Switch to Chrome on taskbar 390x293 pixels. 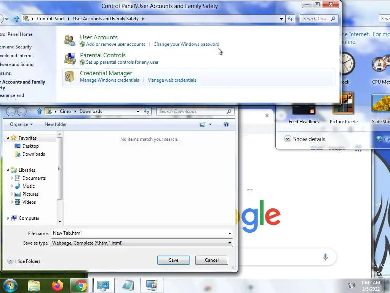coord(81,285)
